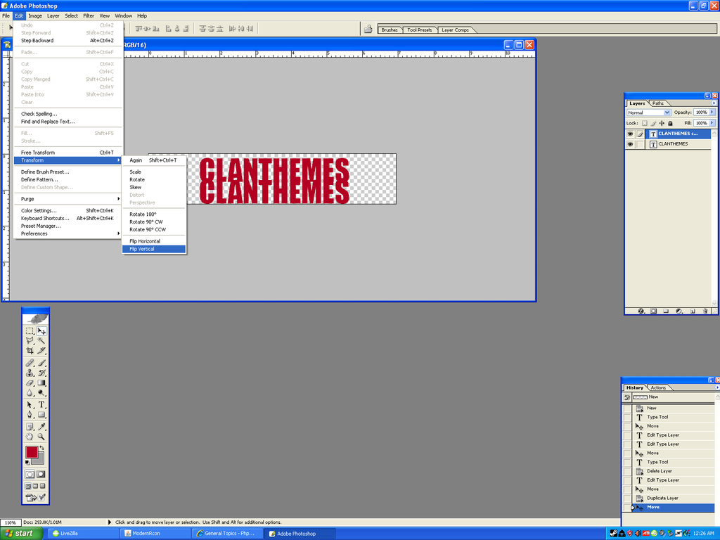Select the History Brush tool
Image resolution: width=720 pixels, height=540 pixels.
point(41,373)
